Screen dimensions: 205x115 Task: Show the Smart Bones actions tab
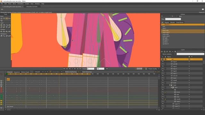click(180, 22)
